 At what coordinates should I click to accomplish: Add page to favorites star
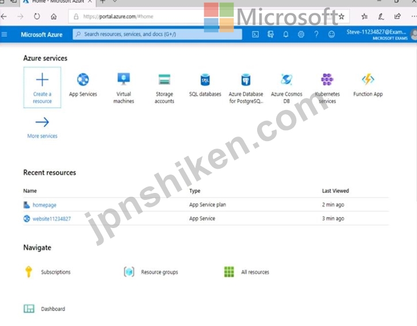342,17
